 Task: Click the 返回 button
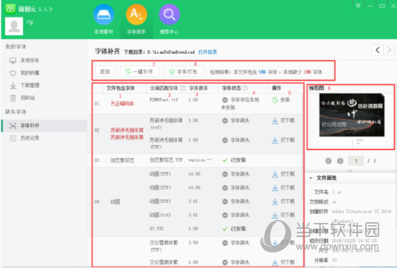(105, 72)
